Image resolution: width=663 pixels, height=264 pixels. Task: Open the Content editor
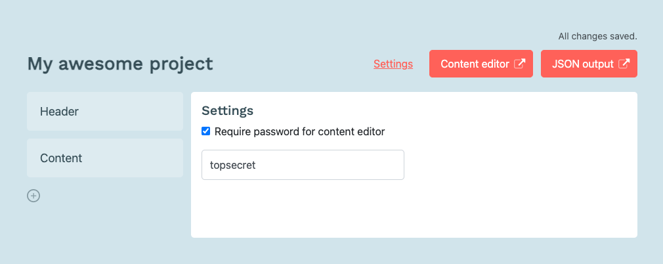click(x=481, y=64)
